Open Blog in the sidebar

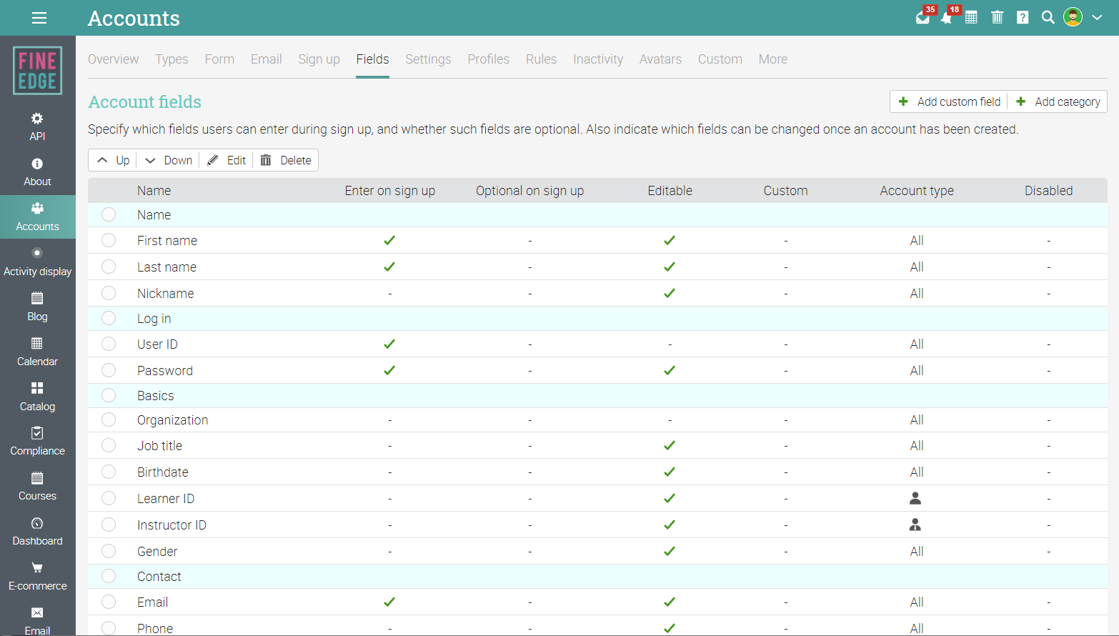pyautogui.click(x=38, y=307)
